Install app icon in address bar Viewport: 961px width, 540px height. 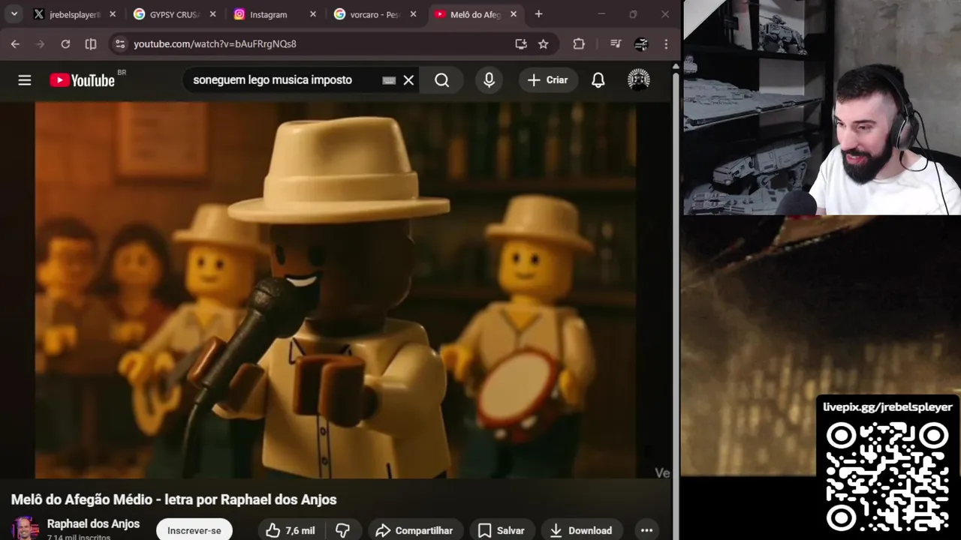coord(521,44)
